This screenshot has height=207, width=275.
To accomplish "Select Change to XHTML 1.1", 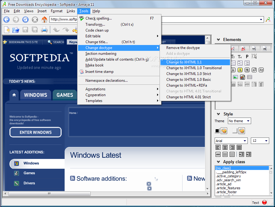I will pos(195,62).
